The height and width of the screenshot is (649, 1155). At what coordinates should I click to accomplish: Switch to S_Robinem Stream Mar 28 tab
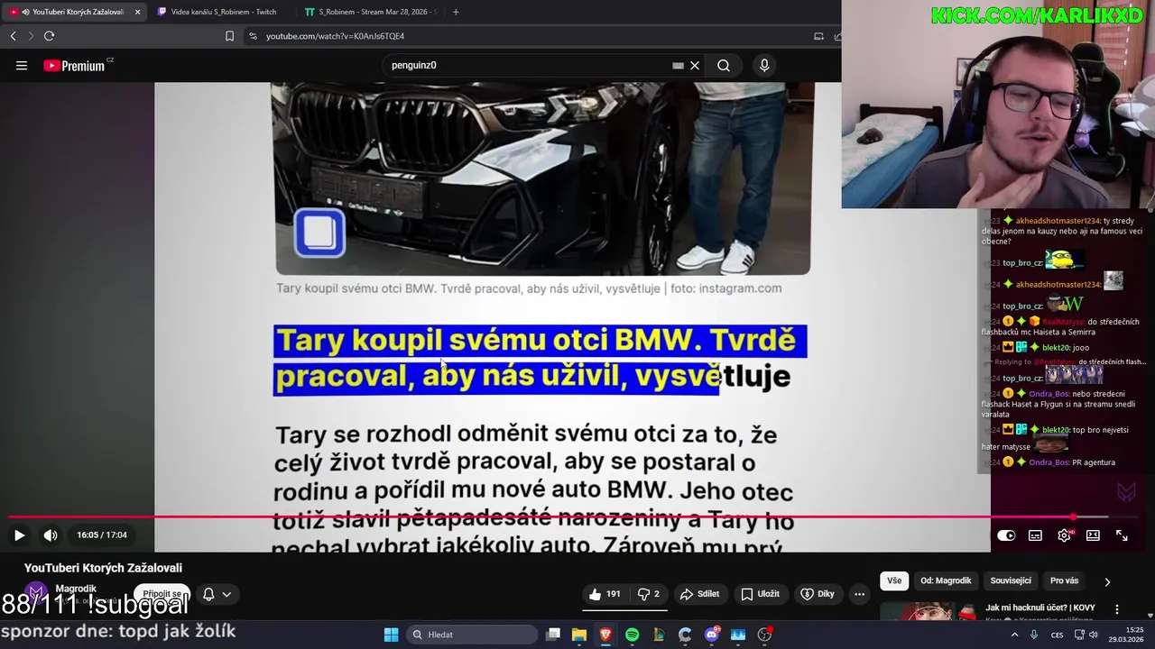(x=370, y=12)
